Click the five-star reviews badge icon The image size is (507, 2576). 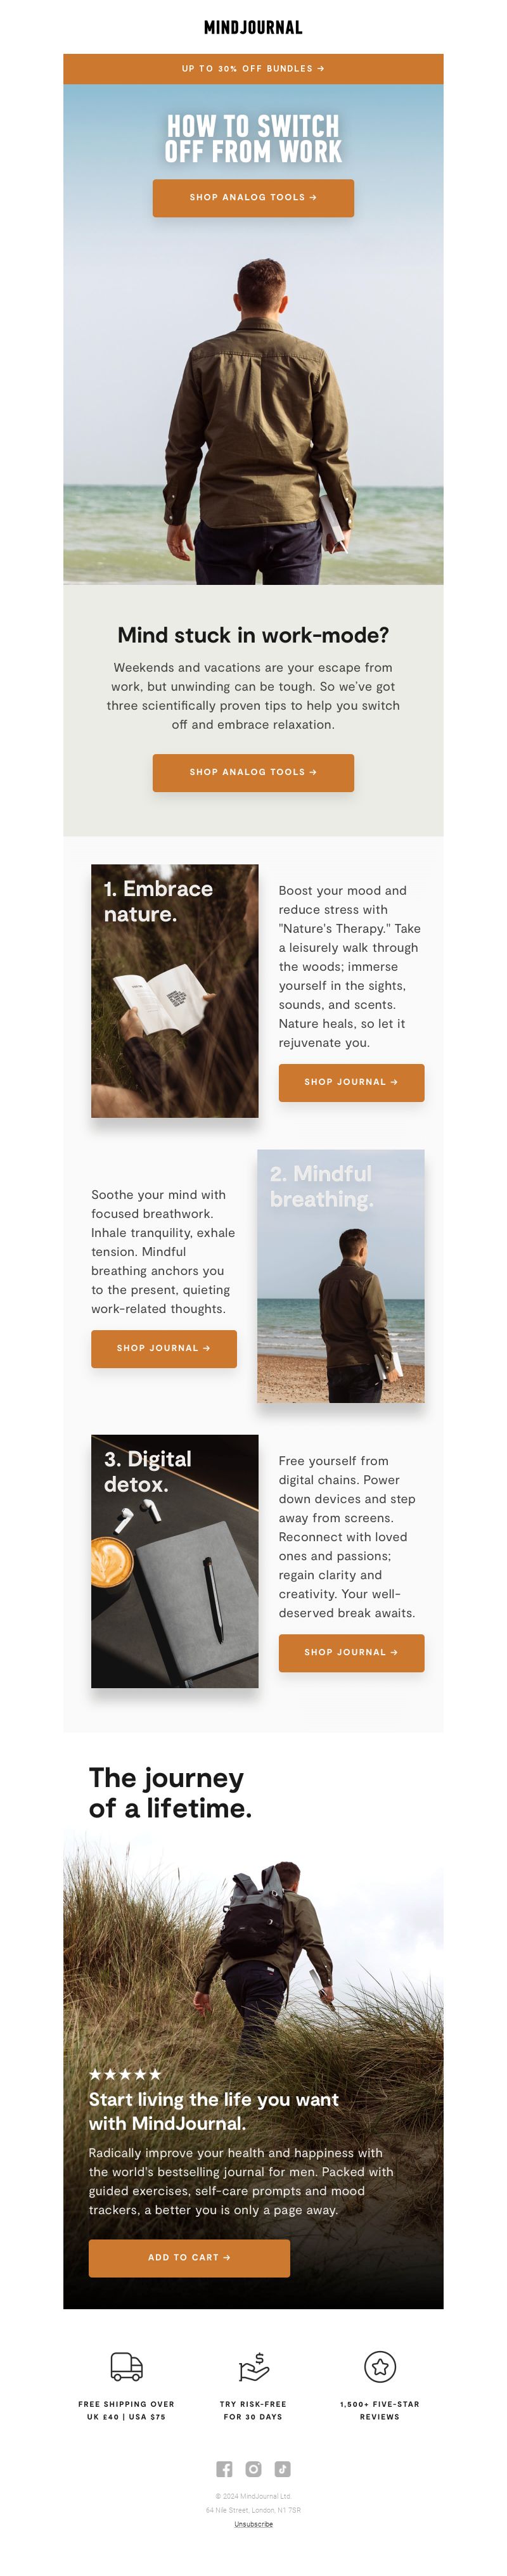pos(380,2367)
